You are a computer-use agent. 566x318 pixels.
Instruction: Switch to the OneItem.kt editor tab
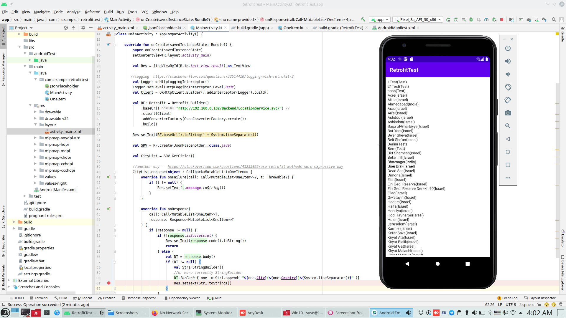click(x=293, y=28)
